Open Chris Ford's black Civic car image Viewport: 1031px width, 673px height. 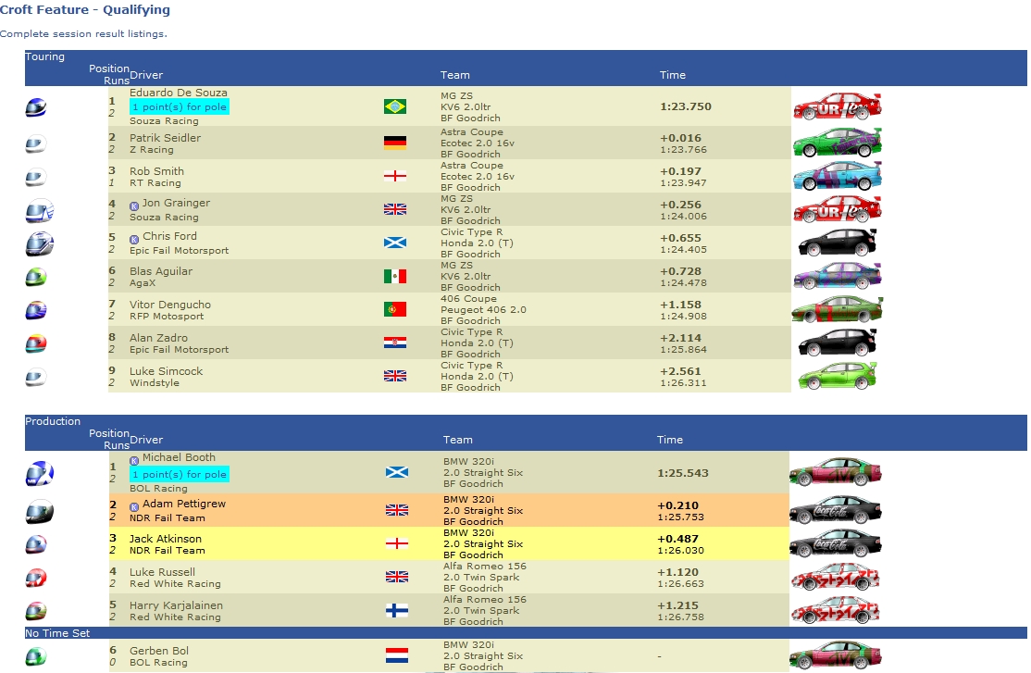point(837,243)
